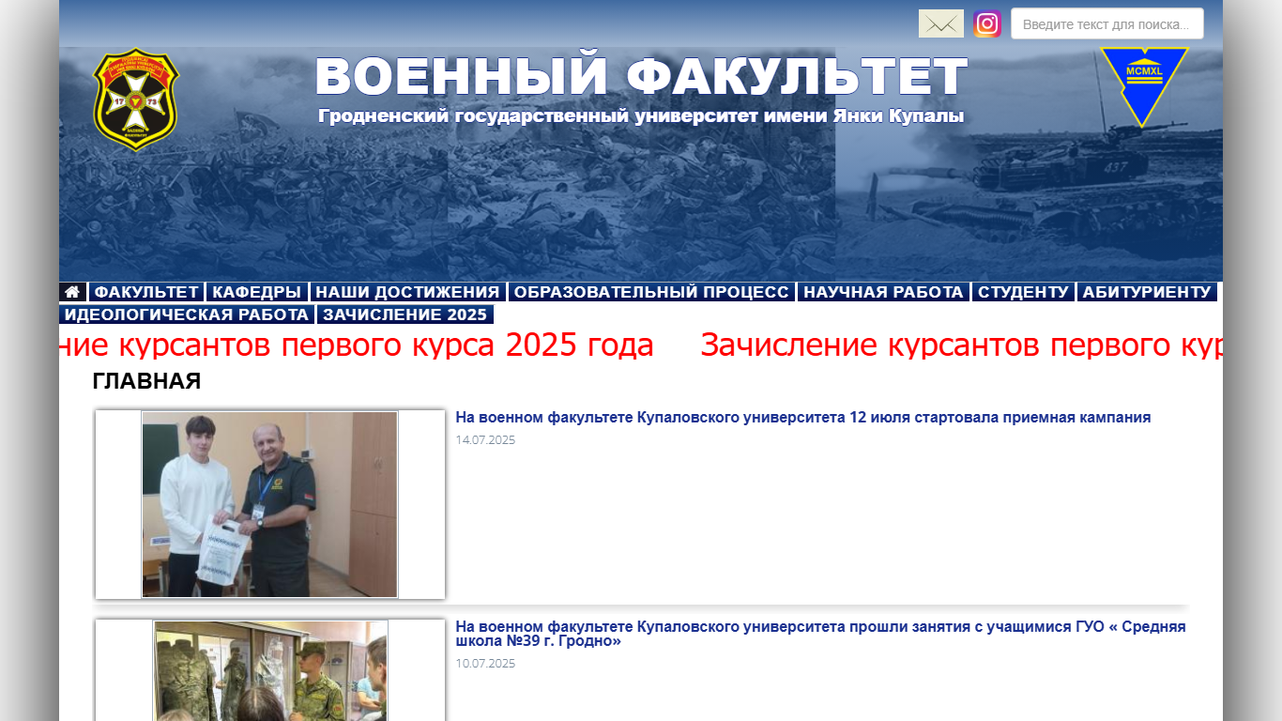Click the home icon in navigation
Screen dimensions: 1282x721
point(72,292)
